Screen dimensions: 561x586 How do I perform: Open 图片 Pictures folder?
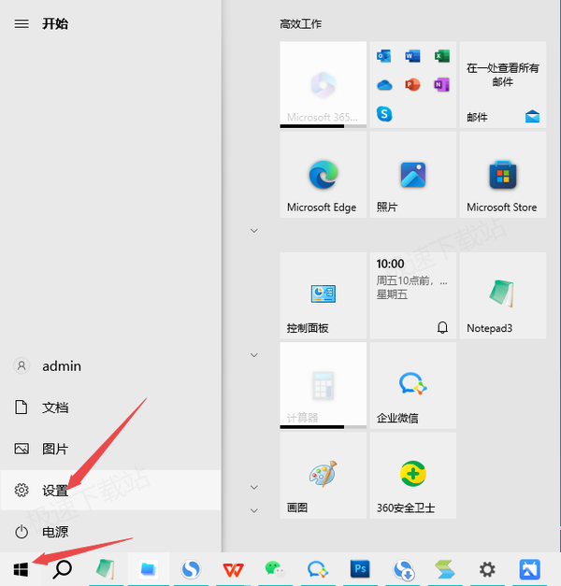(110, 449)
